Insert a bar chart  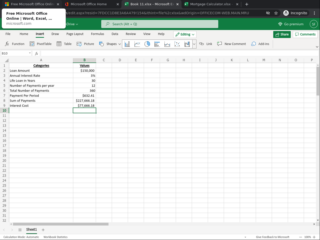click(x=157, y=44)
